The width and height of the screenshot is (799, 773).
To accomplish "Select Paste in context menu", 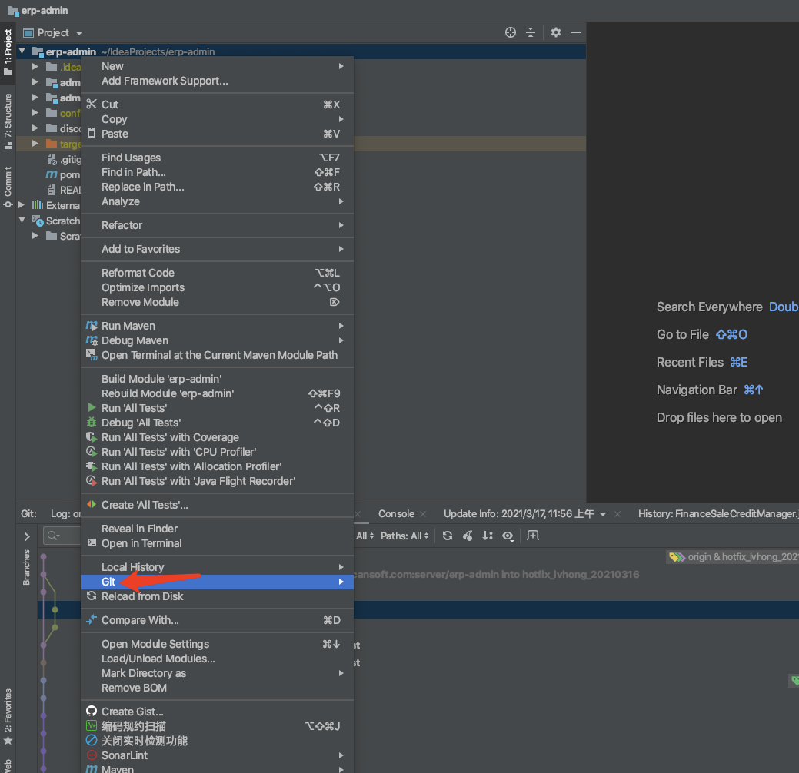I will tap(217, 134).
